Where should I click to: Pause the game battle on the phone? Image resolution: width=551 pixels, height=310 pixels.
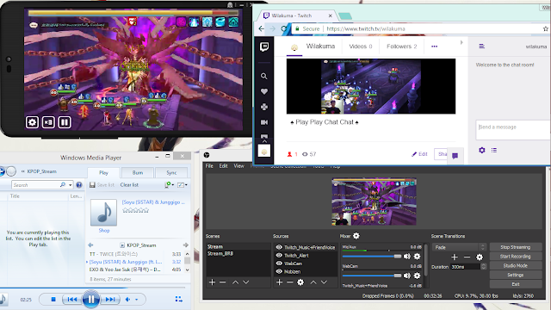tap(65, 122)
